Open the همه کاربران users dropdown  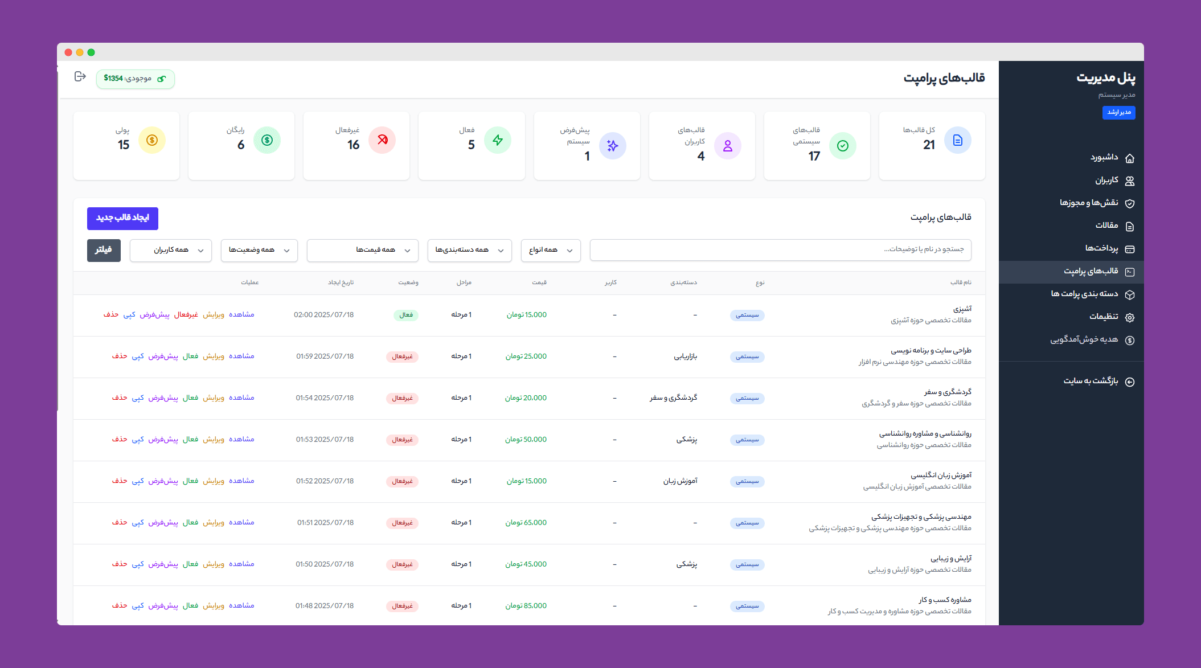170,250
